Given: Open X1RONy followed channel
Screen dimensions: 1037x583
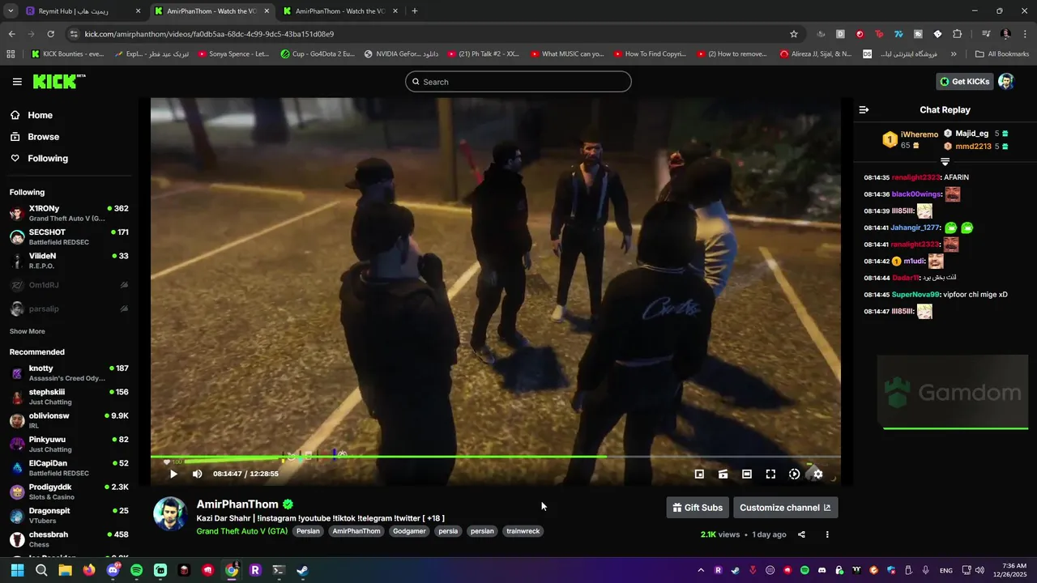Looking at the screenshot, I should point(70,213).
